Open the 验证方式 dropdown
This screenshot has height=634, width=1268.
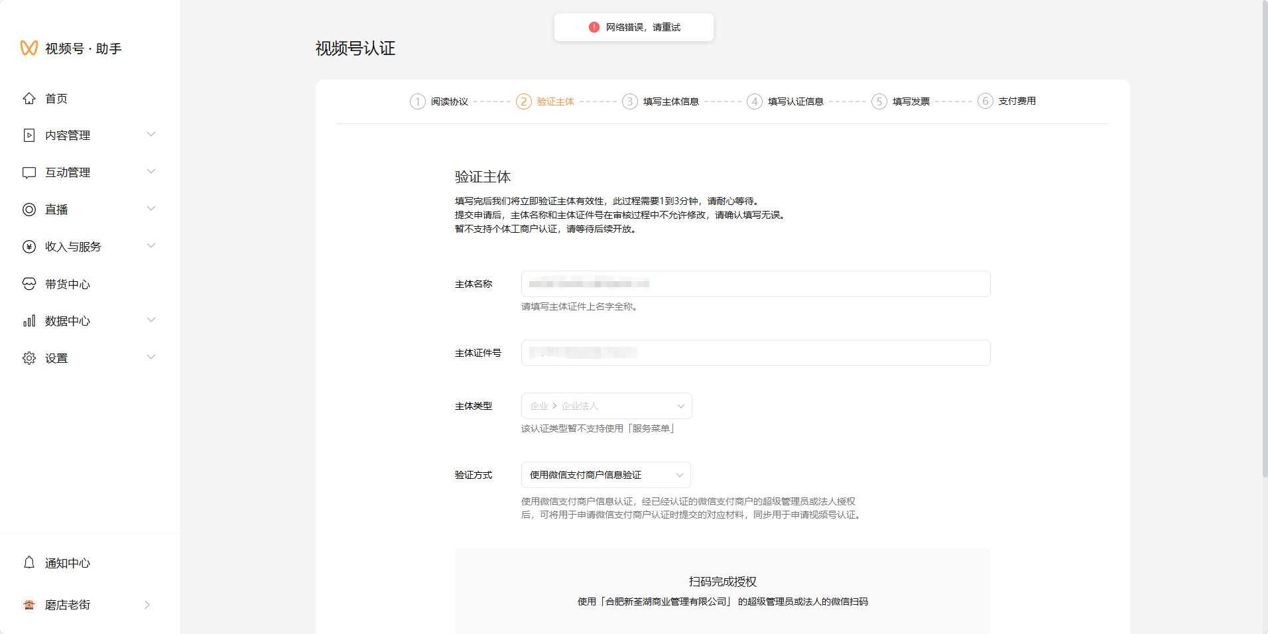(606, 475)
